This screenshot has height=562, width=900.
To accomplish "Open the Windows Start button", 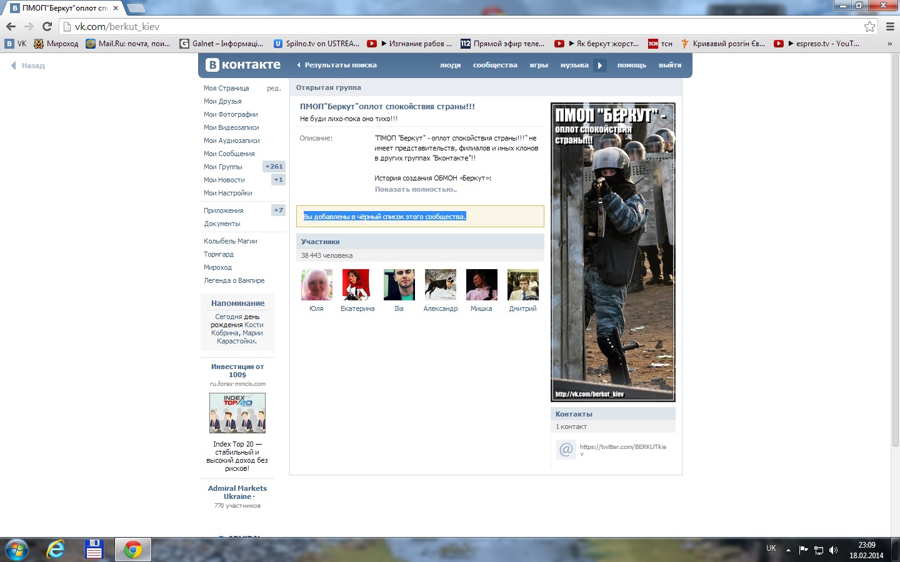I will [16, 550].
